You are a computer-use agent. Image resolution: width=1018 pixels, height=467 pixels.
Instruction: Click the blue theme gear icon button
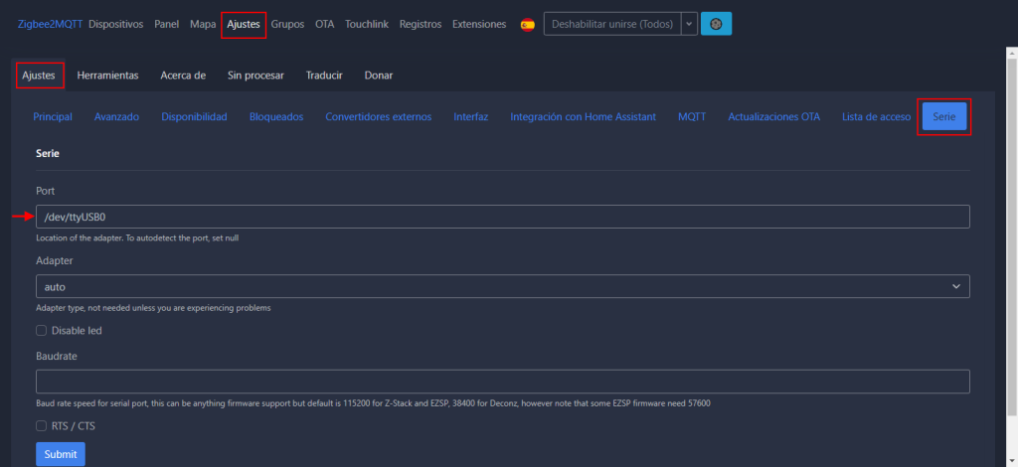coord(716,24)
